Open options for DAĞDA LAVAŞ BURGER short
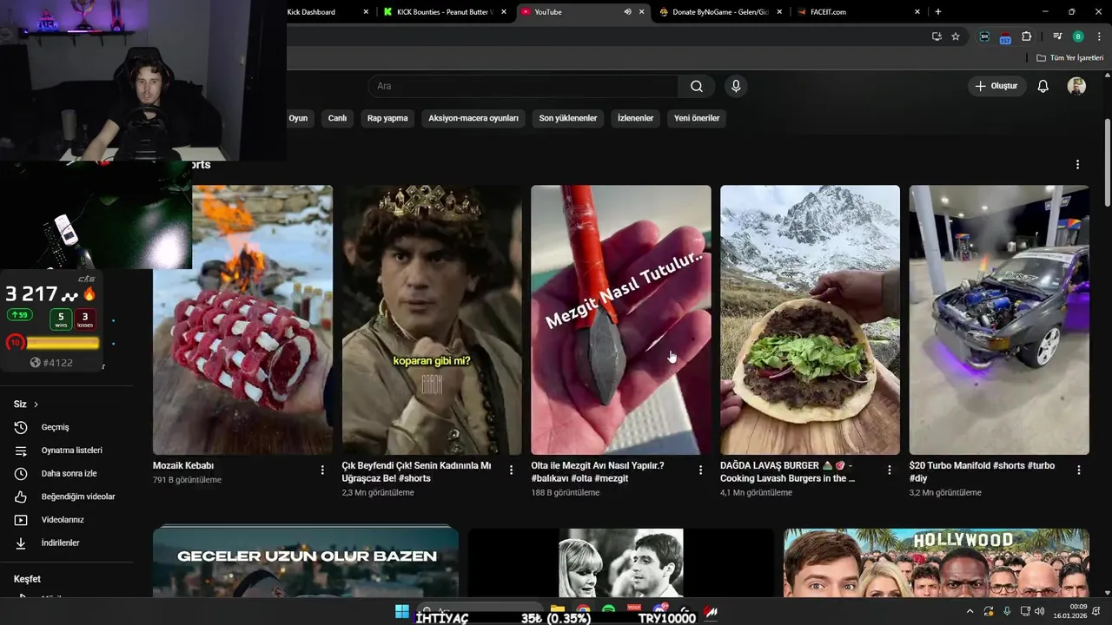 coord(889,470)
